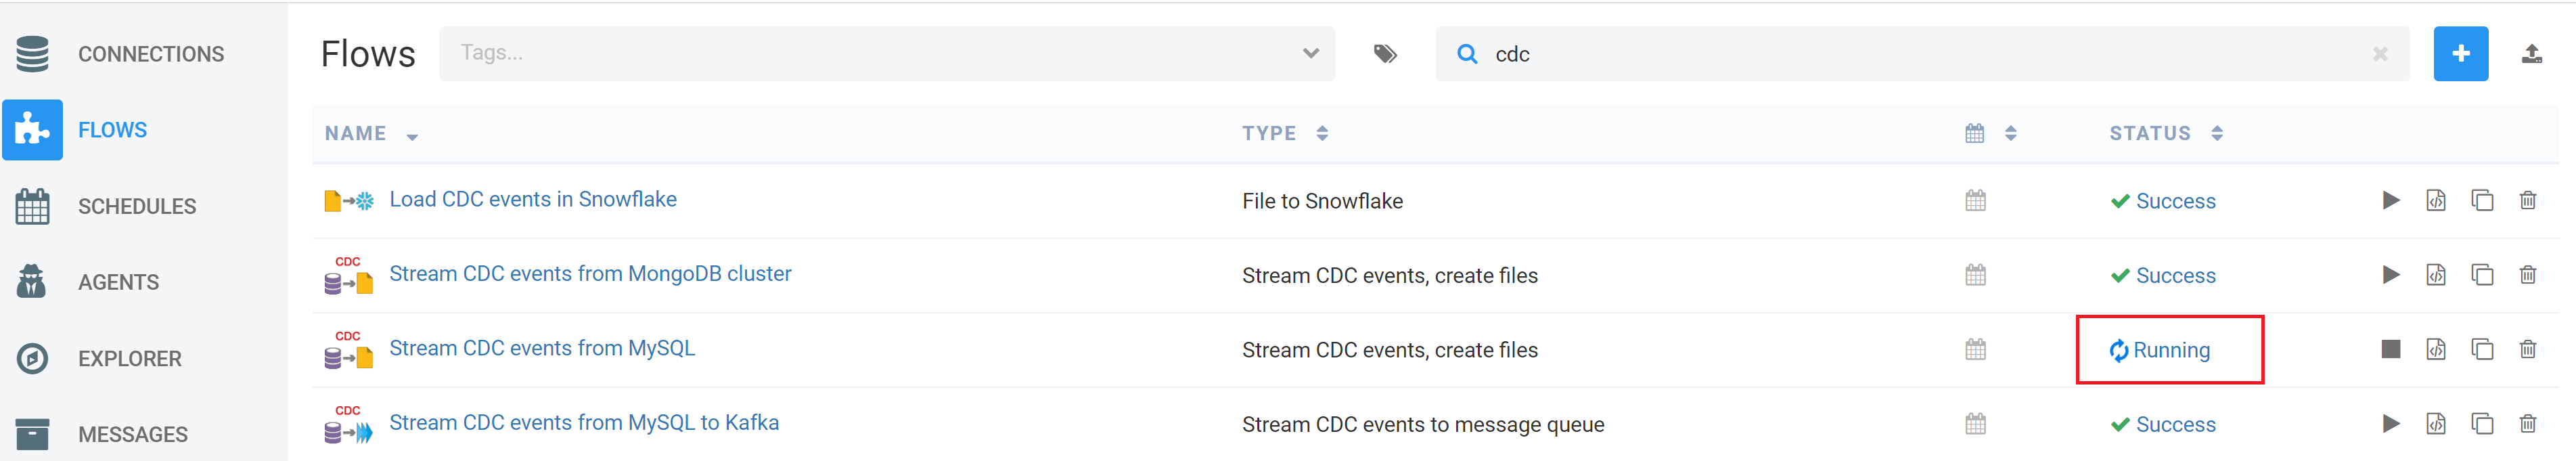Open code view for MySQL to Kafka flow
This screenshot has width=2576, height=461.
click(x=2436, y=424)
